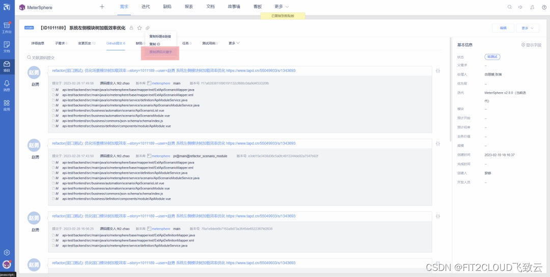Viewport: 550px width, 277px height.
Task: Select the Github提交 tab
Action: 116,43
